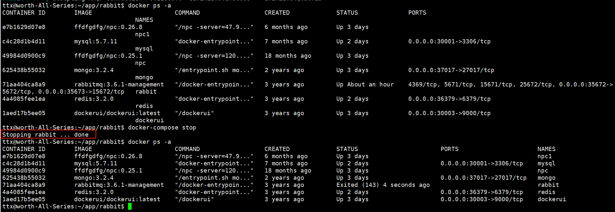Click 'Up 2 days' in second listing's mysql row
Screen dimensions: 615x212
point(352,163)
